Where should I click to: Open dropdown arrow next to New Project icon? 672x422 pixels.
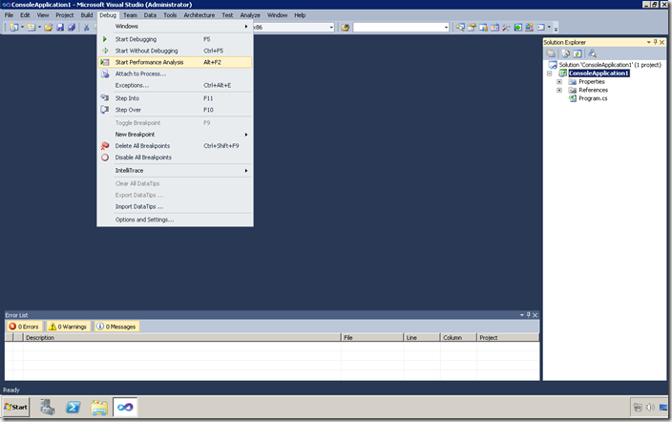(22, 27)
